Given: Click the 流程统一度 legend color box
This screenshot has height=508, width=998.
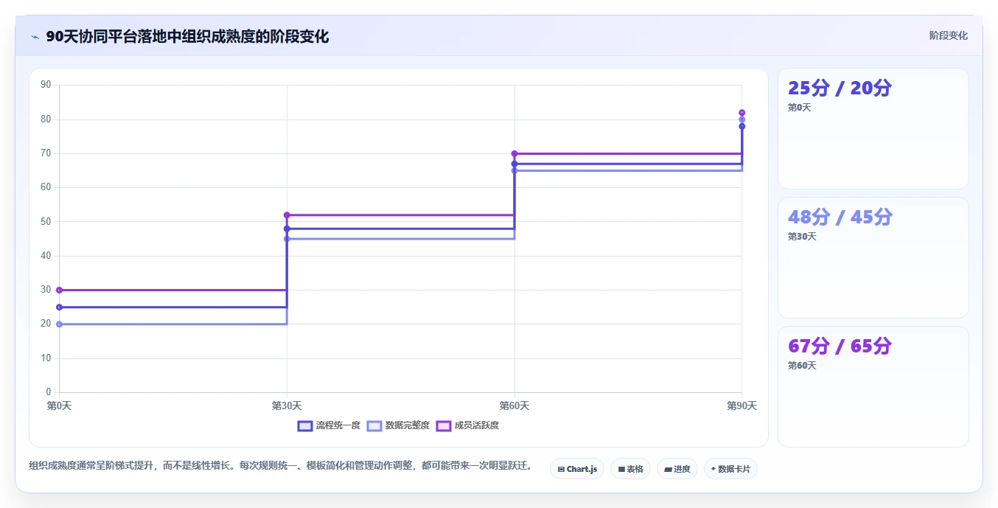Looking at the screenshot, I should pyautogui.click(x=305, y=425).
